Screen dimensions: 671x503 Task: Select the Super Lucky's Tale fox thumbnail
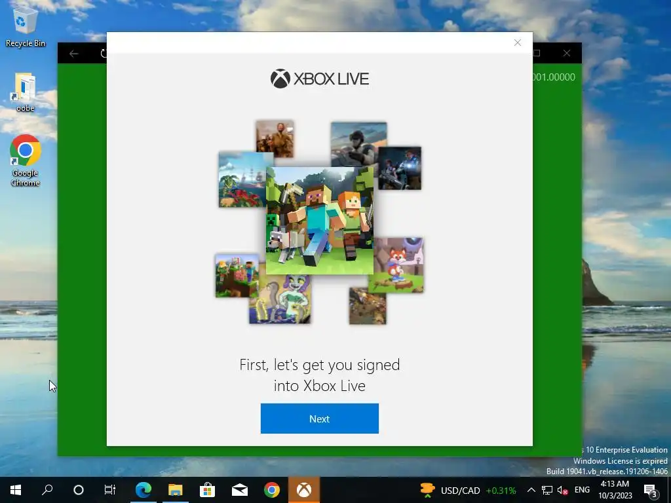[x=398, y=265]
